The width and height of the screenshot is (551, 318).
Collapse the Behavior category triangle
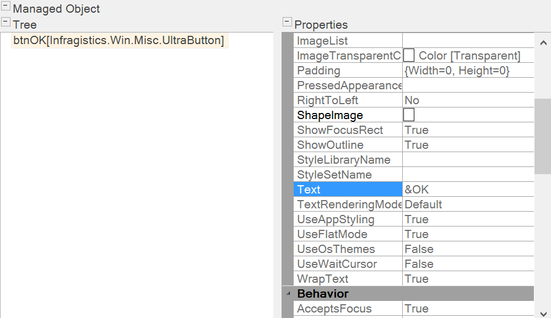point(288,294)
